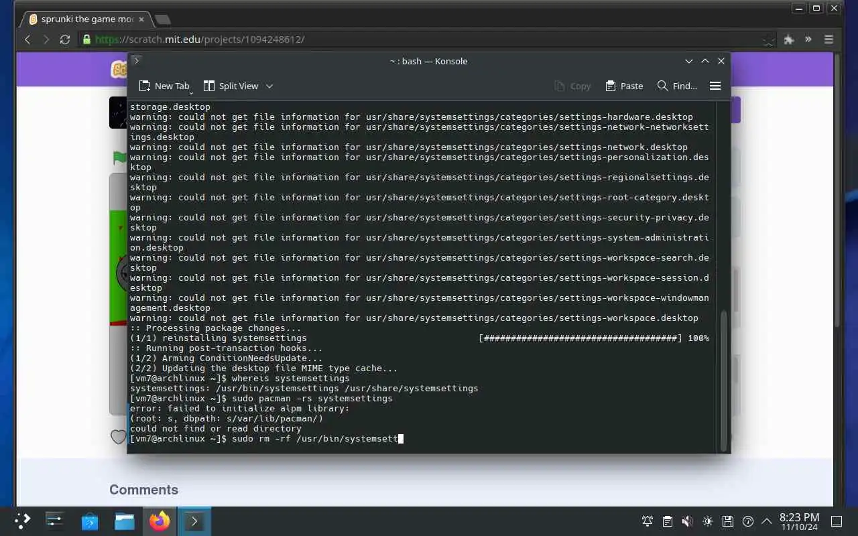The image size is (858, 536).
Task: Open Discover software store from taskbar
Action: [90, 521]
